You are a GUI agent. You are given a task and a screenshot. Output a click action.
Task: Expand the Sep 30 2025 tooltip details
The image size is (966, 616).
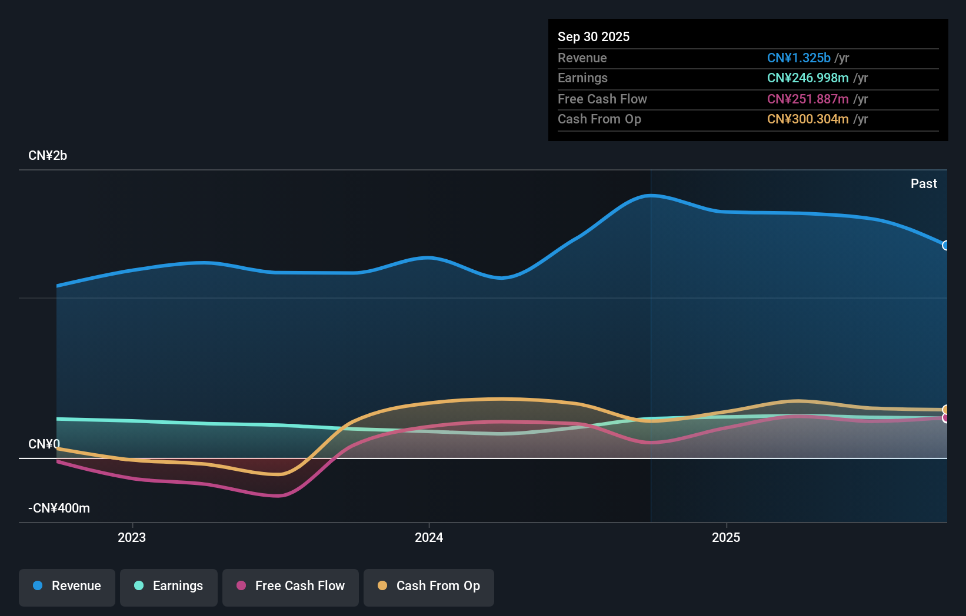594,36
